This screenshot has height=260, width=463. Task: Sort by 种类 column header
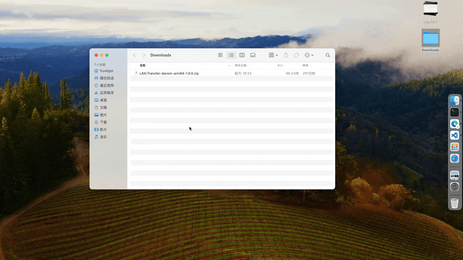click(x=305, y=66)
